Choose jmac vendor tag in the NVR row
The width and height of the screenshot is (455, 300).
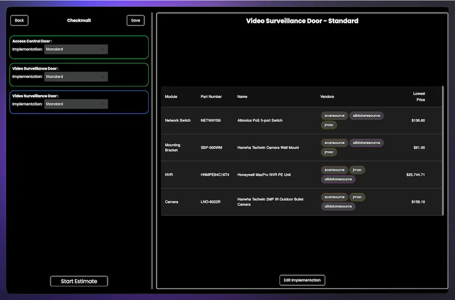click(x=357, y=170)
